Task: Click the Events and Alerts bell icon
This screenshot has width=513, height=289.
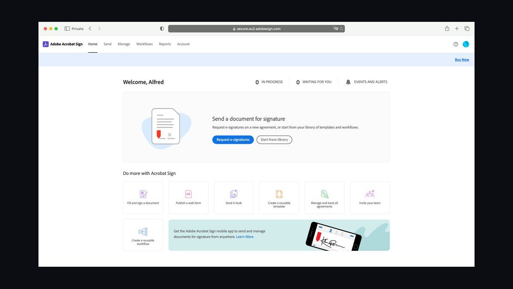Action: point(348,82)
